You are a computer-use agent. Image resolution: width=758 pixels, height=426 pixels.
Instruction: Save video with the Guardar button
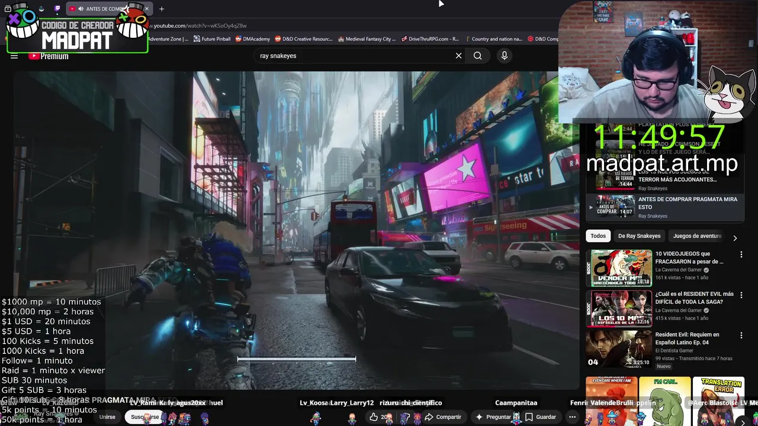click(541, 417)
